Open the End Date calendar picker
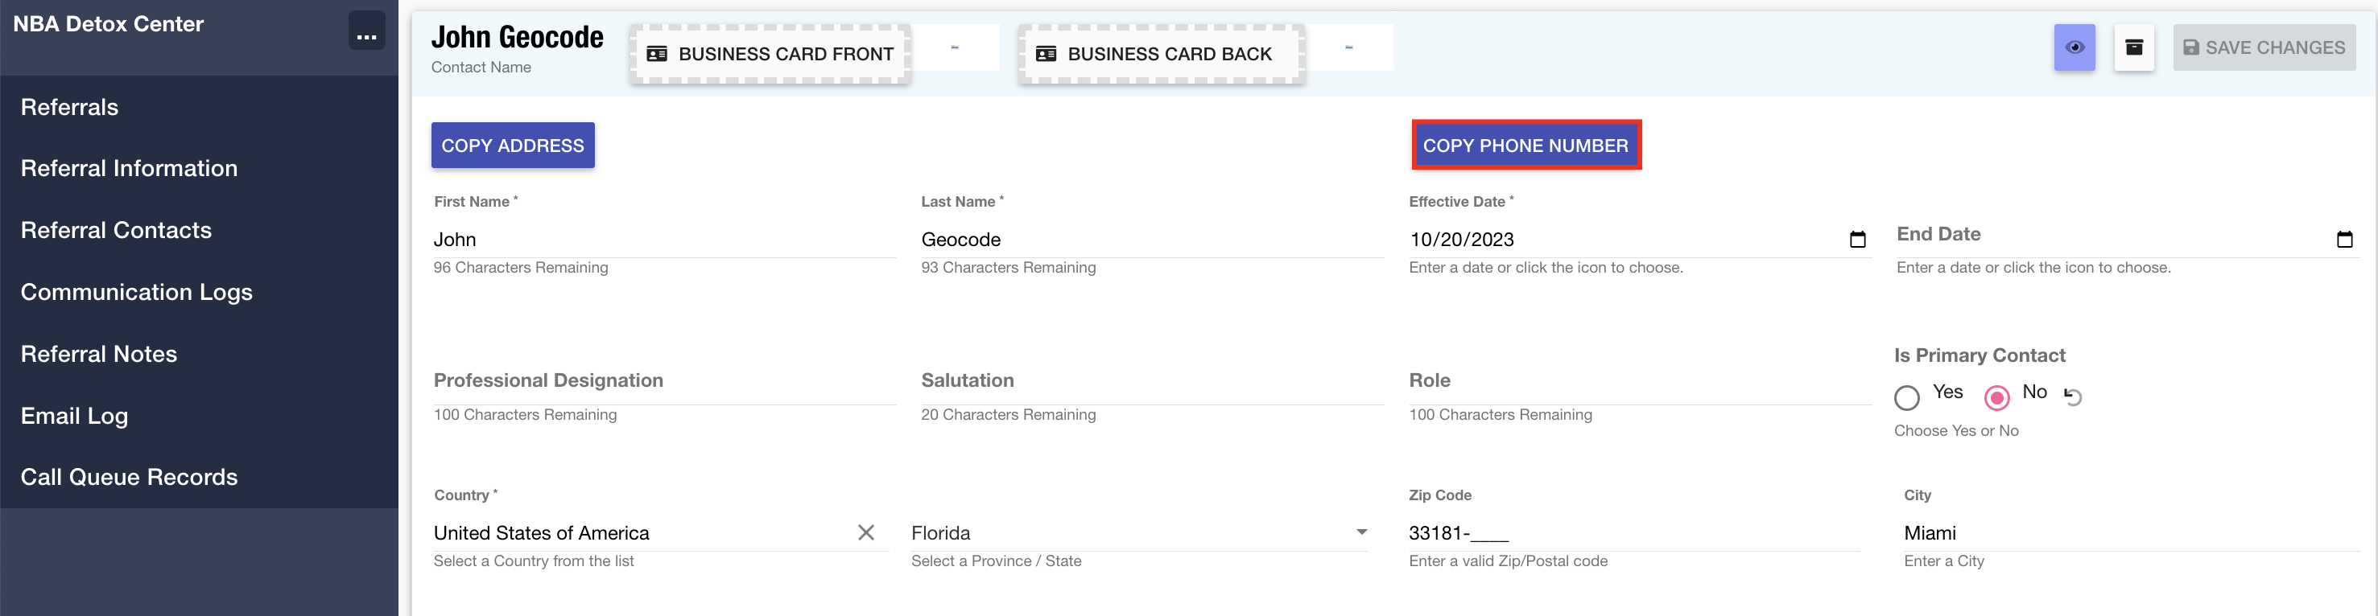Image resolution: width=2378 pixels, height=616 pixels. [x=2344, y=240]
